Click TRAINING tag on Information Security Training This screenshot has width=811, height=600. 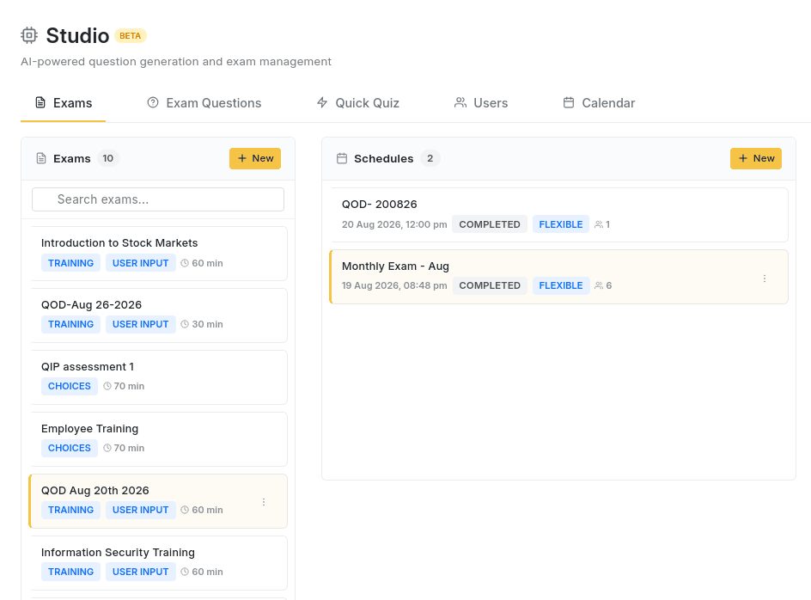70,572
